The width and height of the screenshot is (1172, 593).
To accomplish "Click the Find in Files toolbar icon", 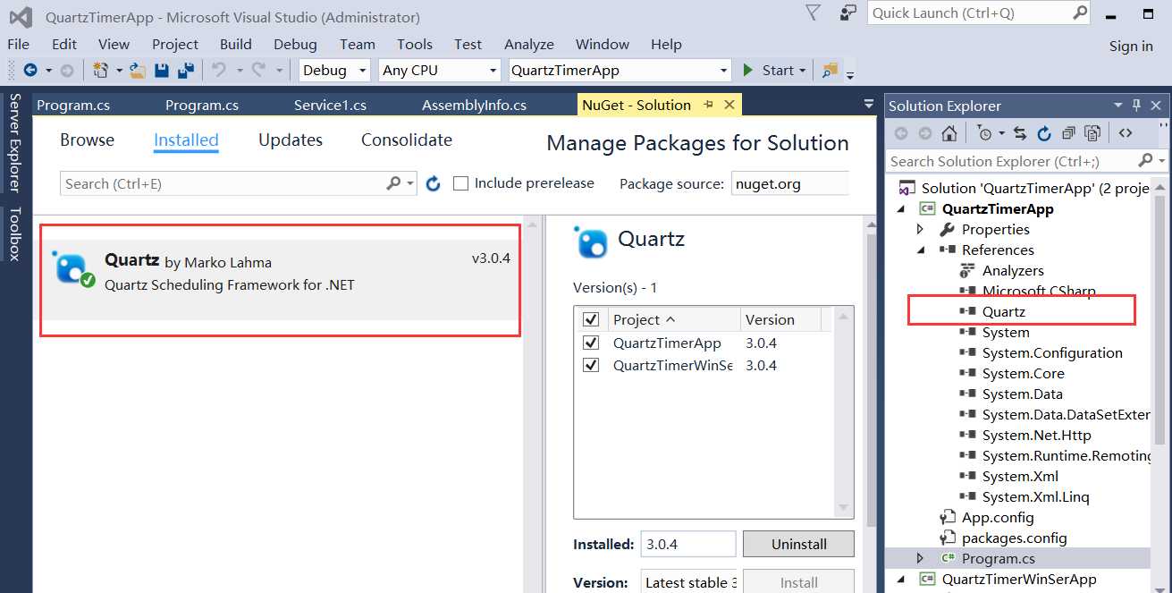I will pyautogui.click(x=831, y=70).
